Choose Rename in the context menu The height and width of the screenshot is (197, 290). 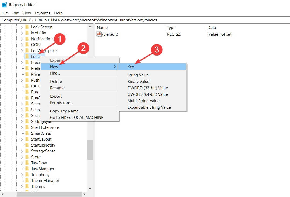[x=80, y=88]
